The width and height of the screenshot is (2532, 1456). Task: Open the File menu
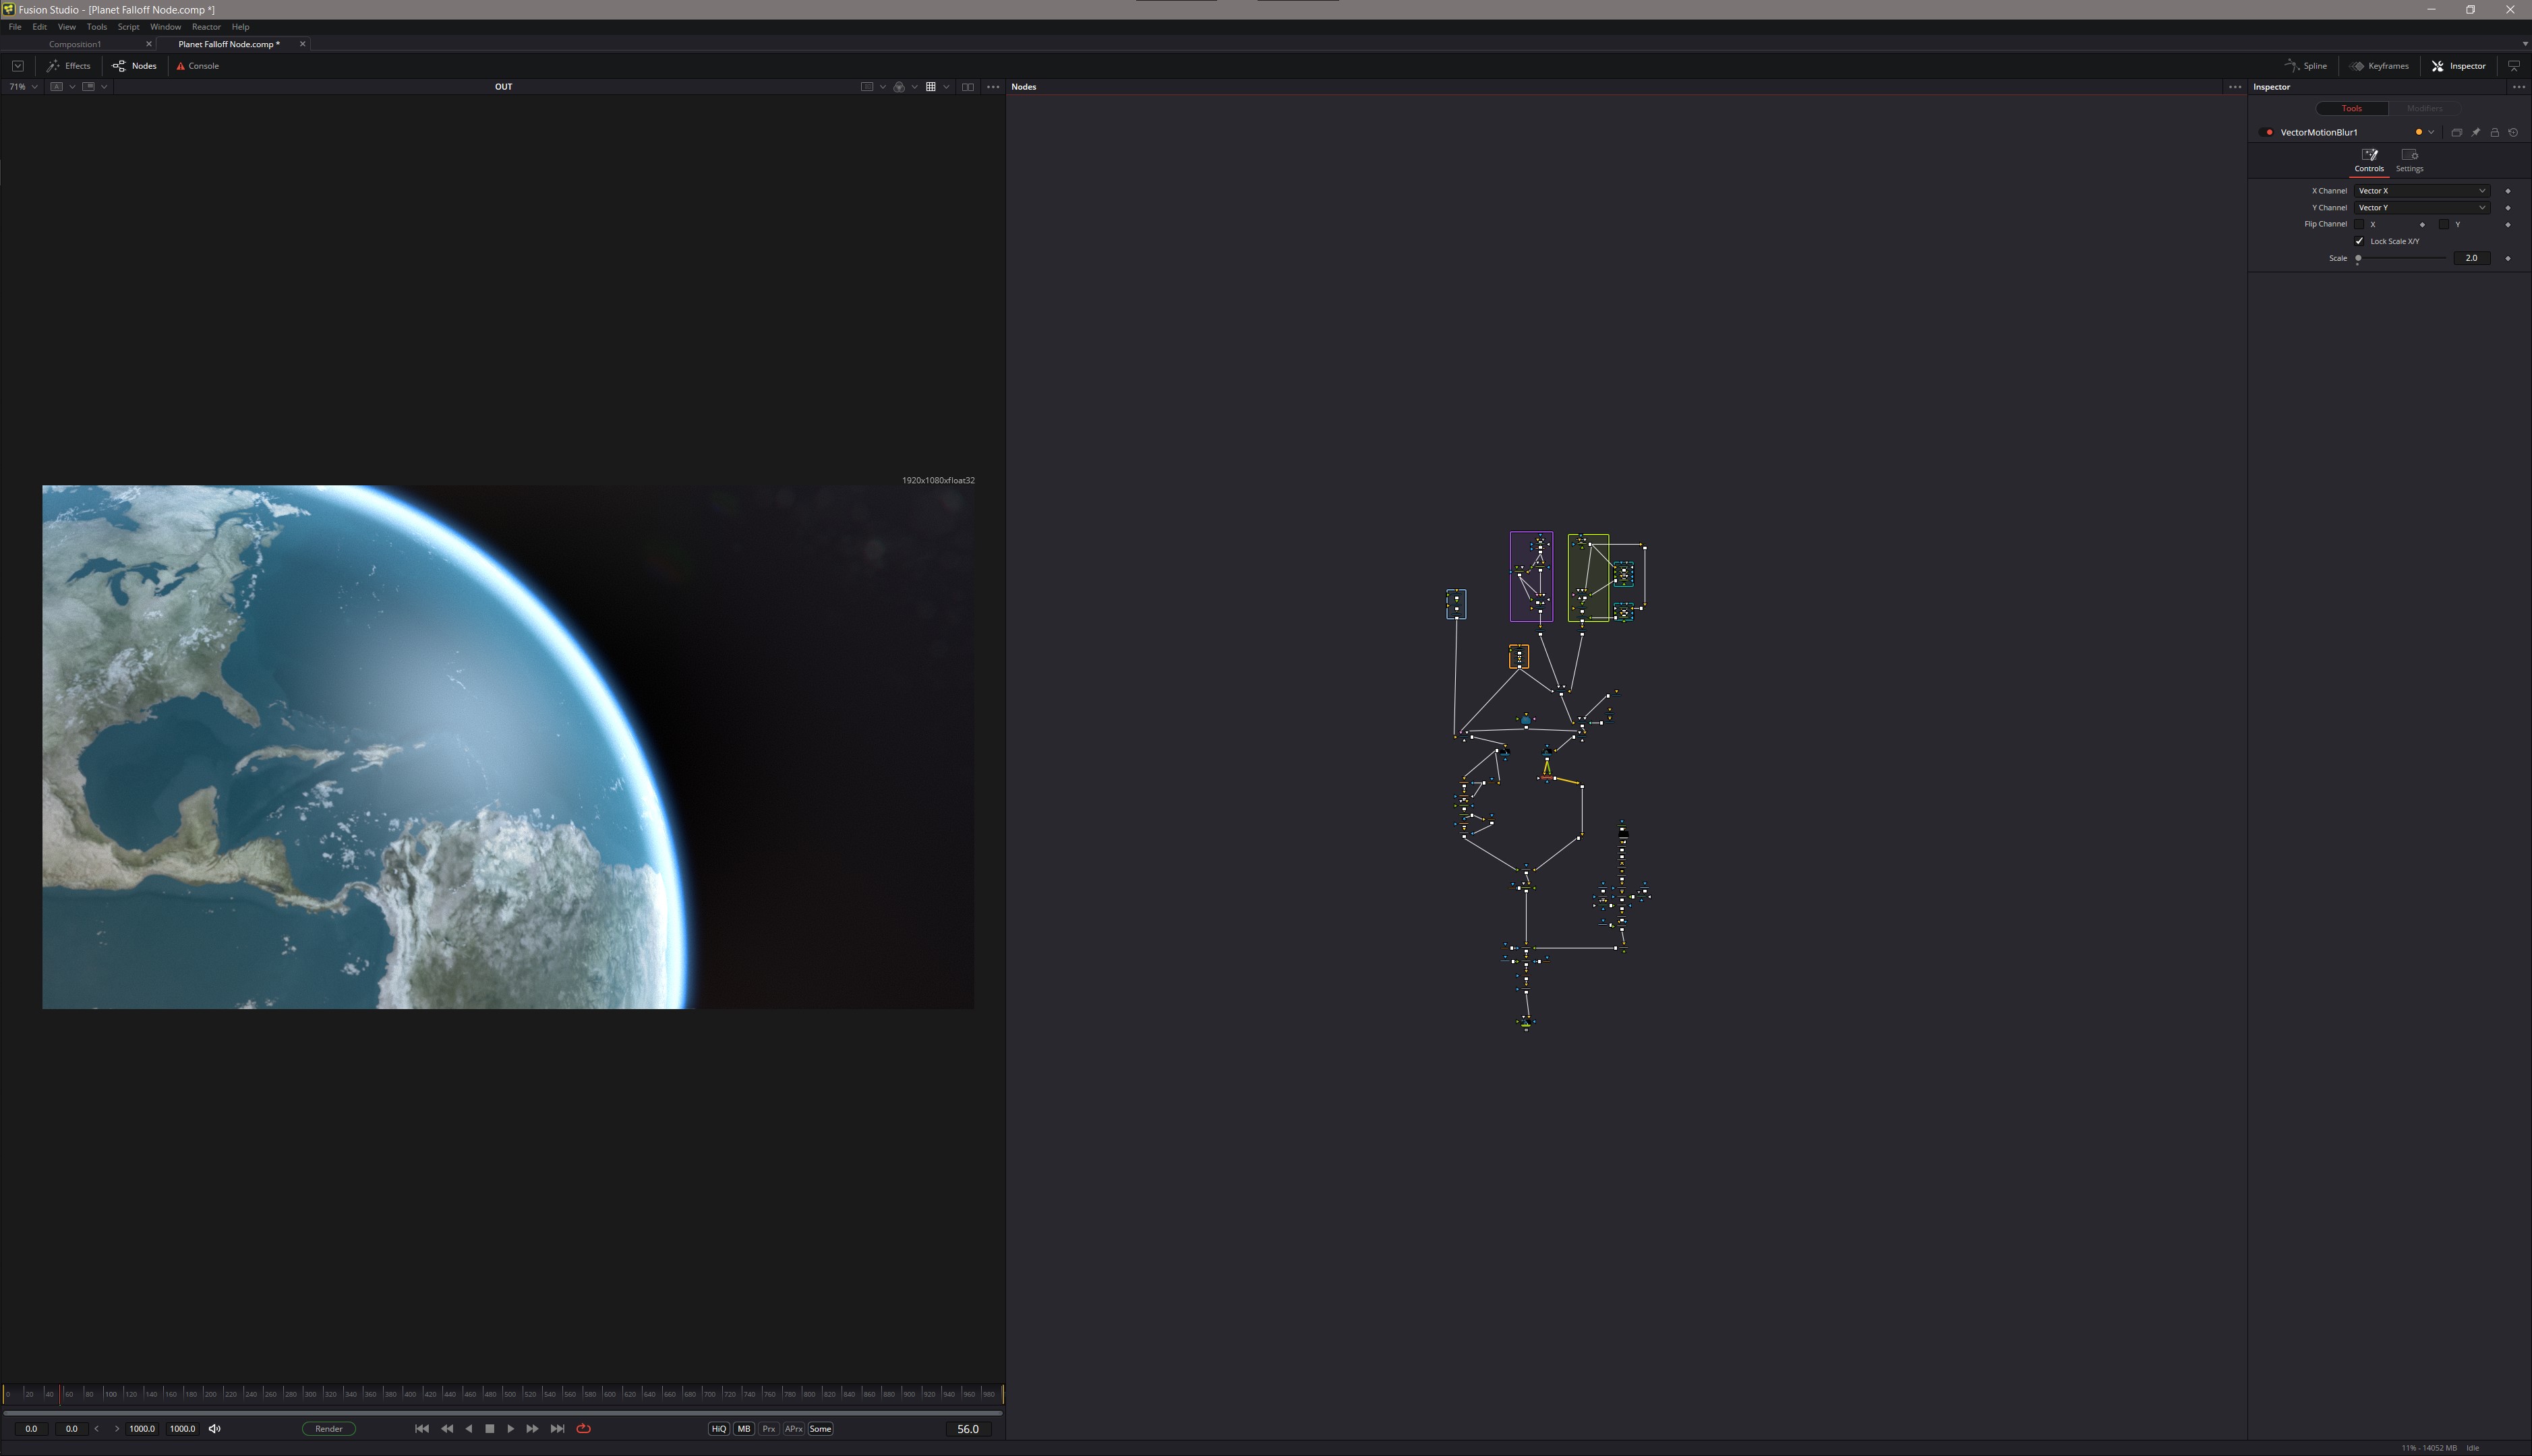coord(15,27)
